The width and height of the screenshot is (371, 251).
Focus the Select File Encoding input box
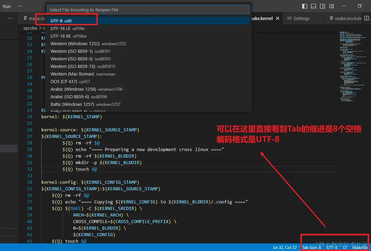click(148, 10)
